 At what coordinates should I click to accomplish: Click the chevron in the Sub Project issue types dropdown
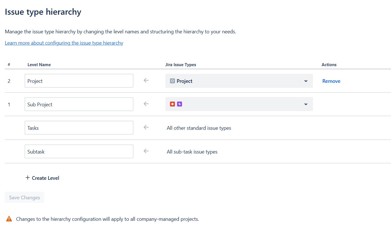click(x=306, y=104)
